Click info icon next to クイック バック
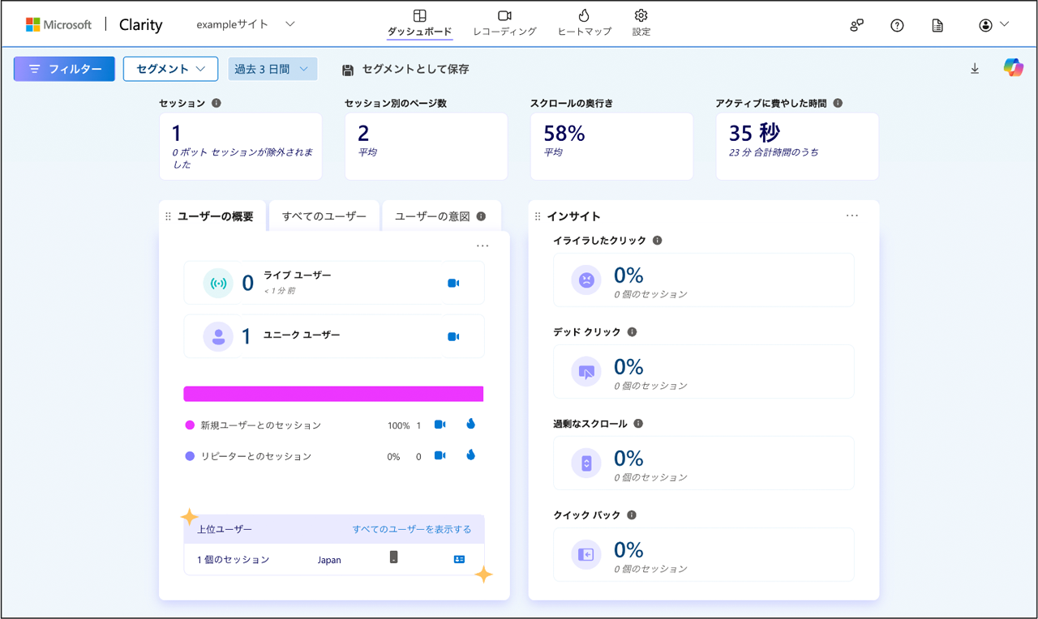Viewport: 1038px width, 619px height. pyautogui.click(x=632, y=515)
